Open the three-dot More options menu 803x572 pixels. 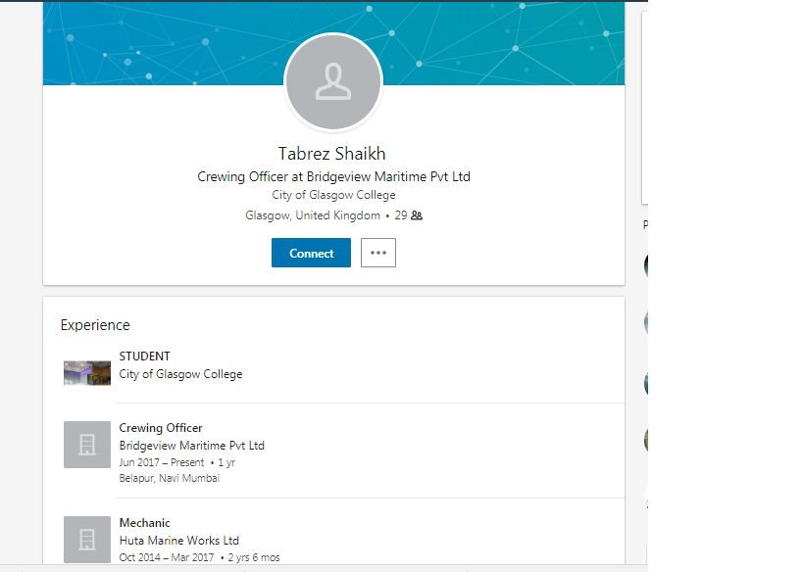pyautogui.click(x=377, y=253)
